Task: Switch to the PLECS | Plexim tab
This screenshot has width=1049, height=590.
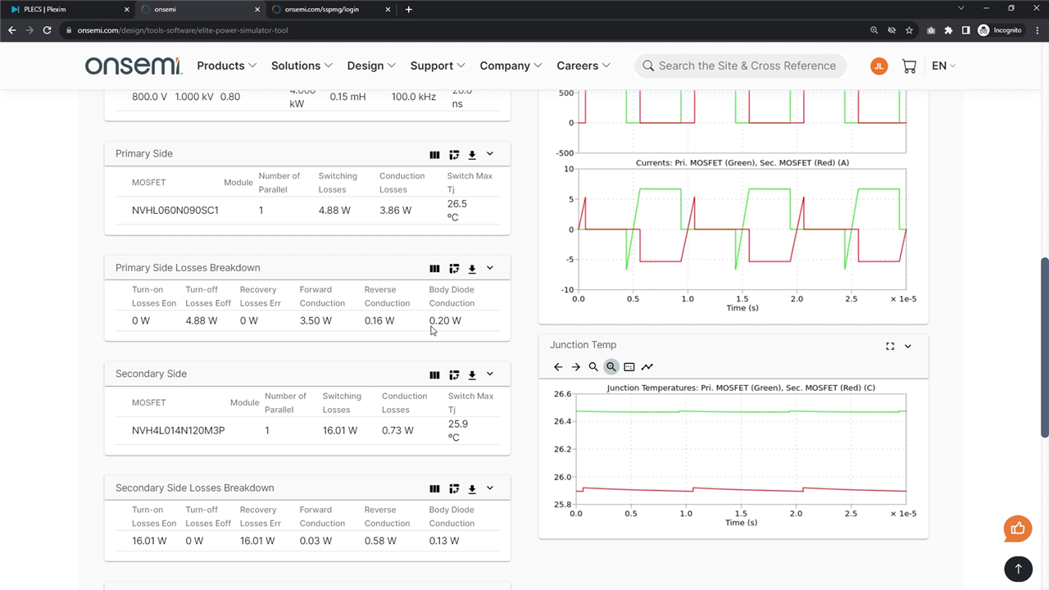Action: (67, 9)
